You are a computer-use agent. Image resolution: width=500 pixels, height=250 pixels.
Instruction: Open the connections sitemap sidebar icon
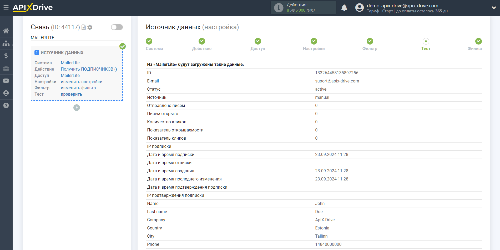[x=6, y=43]
